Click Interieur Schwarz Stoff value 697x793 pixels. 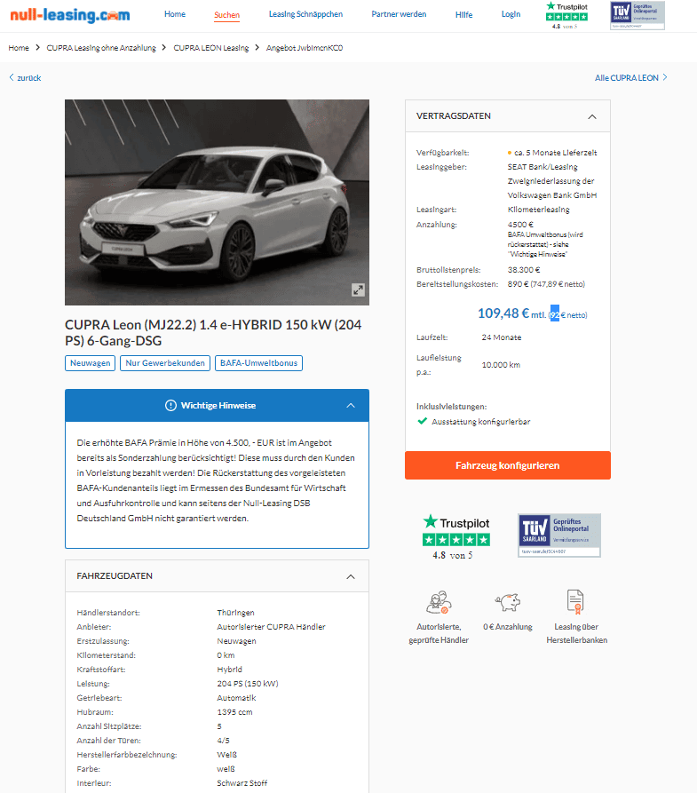coord(242,783)
